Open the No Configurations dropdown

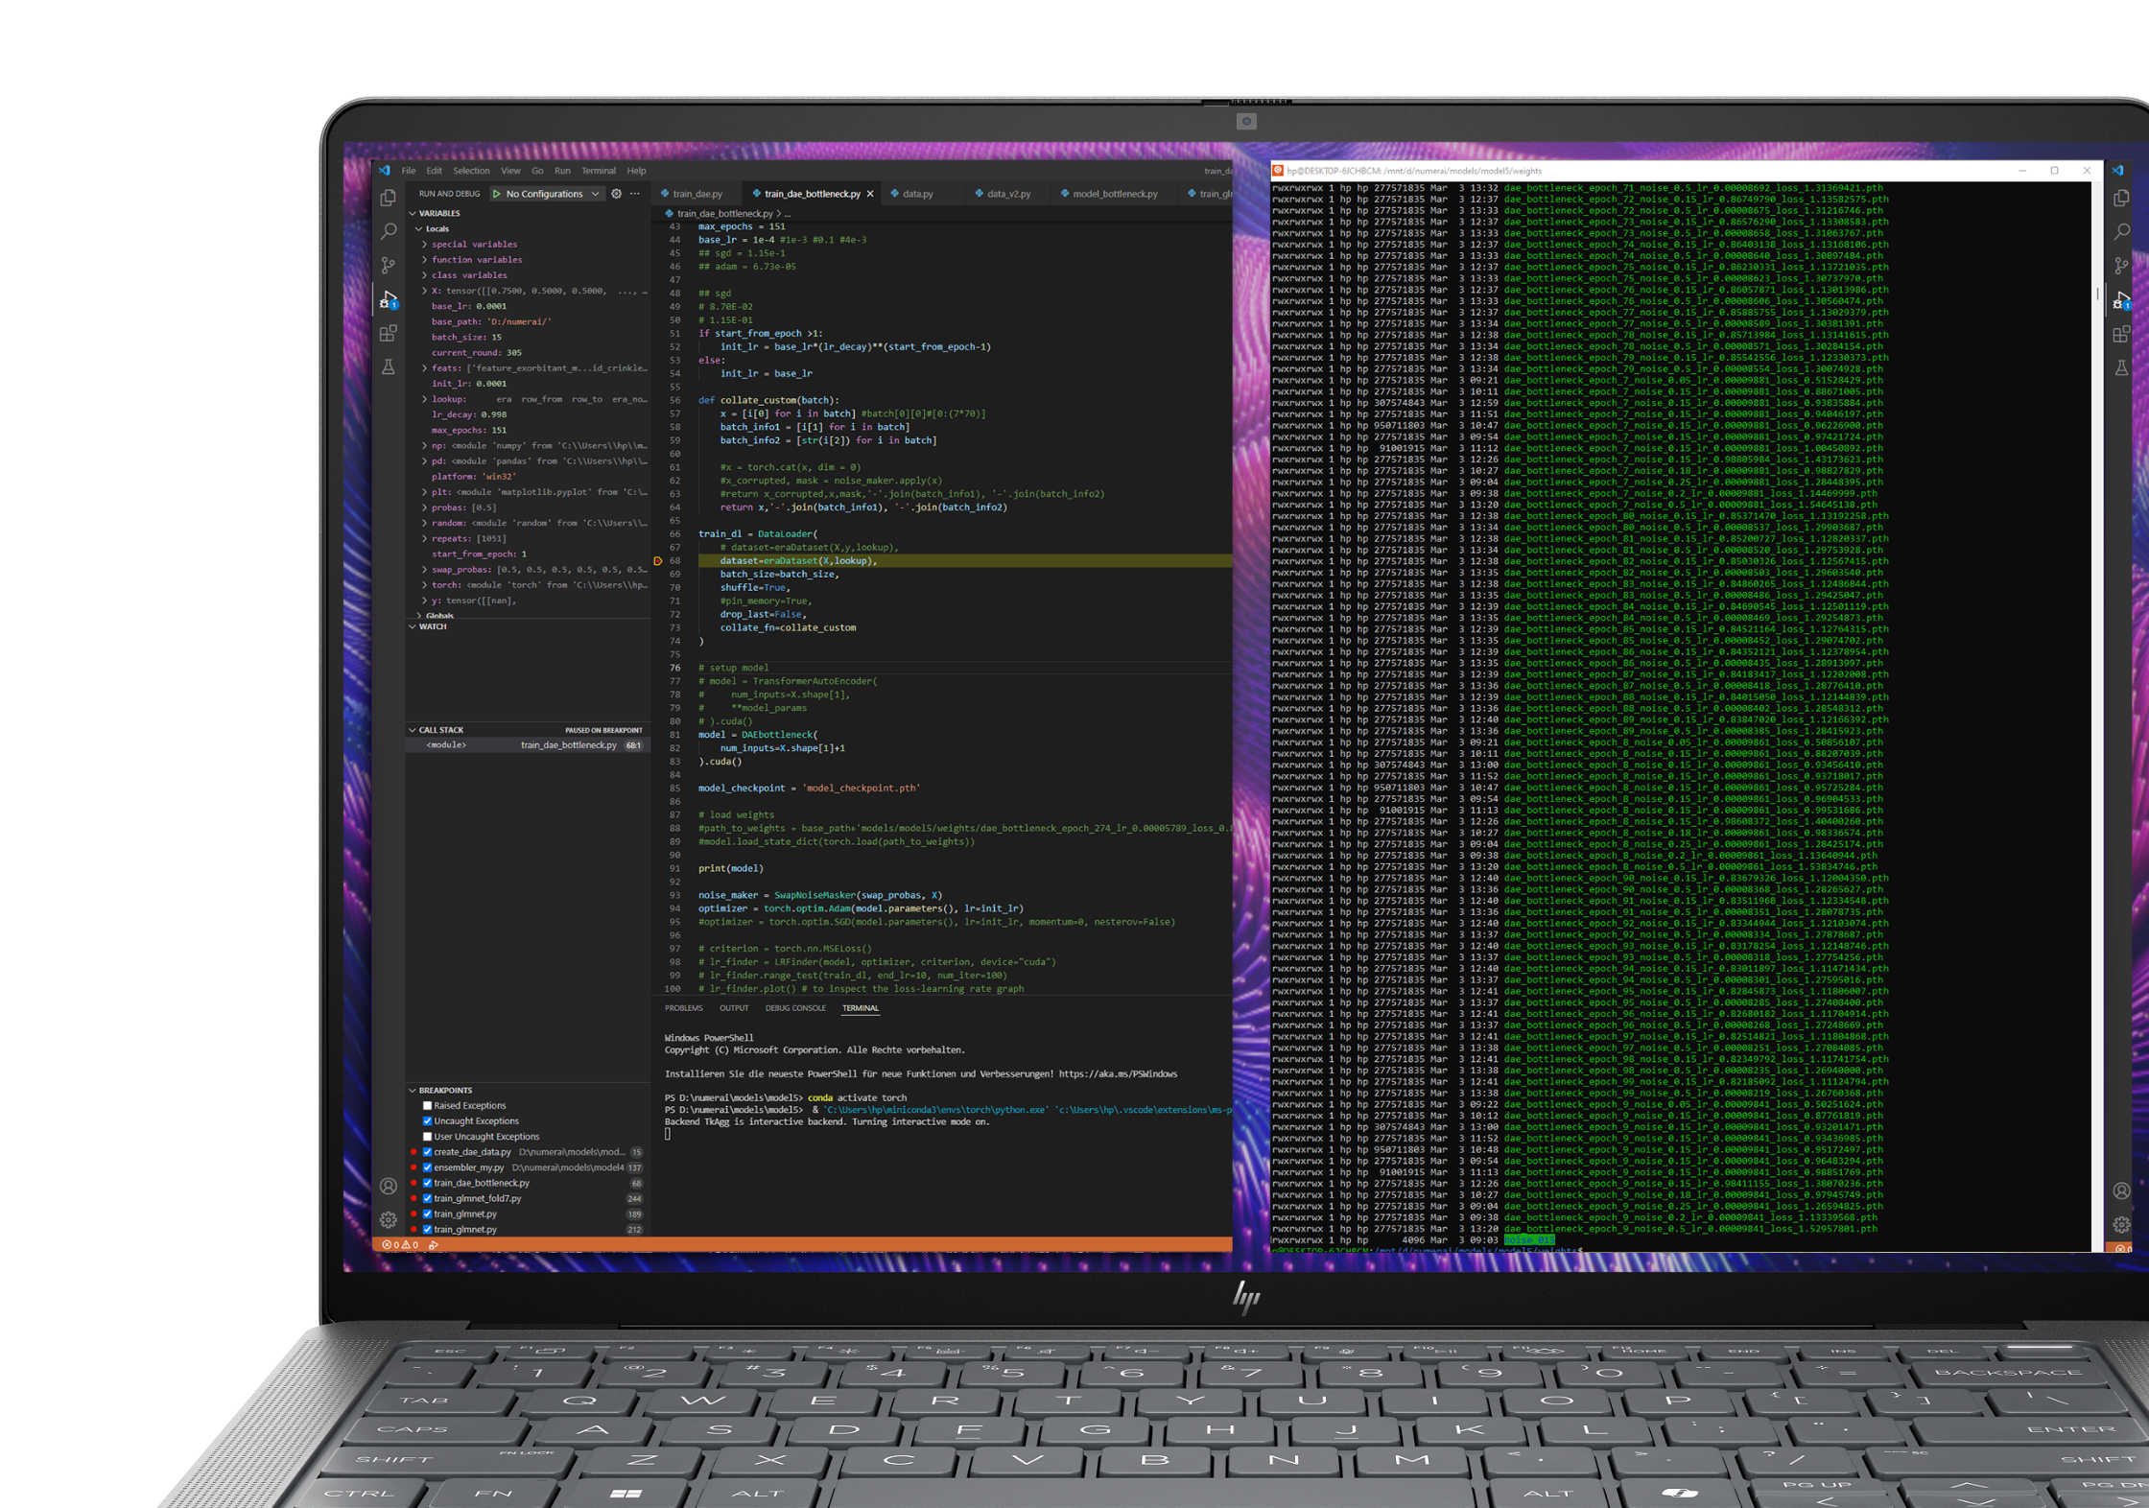[545, 193]
